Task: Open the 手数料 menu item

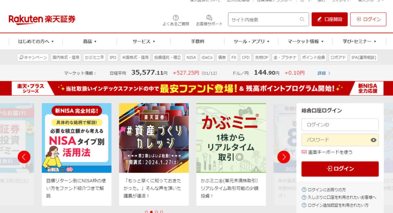Action: [x=197, y=41]
